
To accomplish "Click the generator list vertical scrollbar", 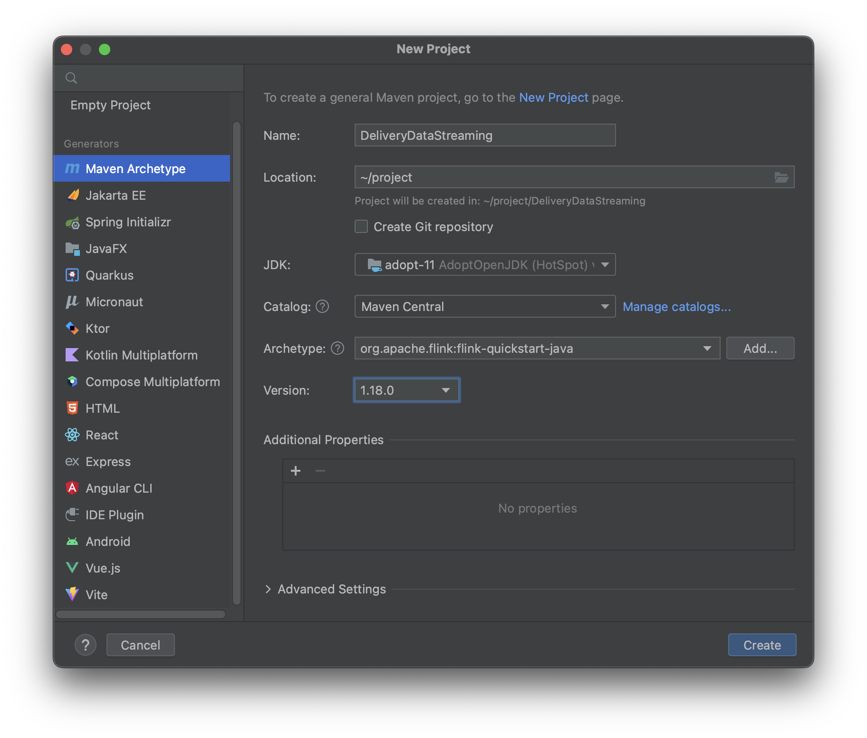I will point(236,363).
